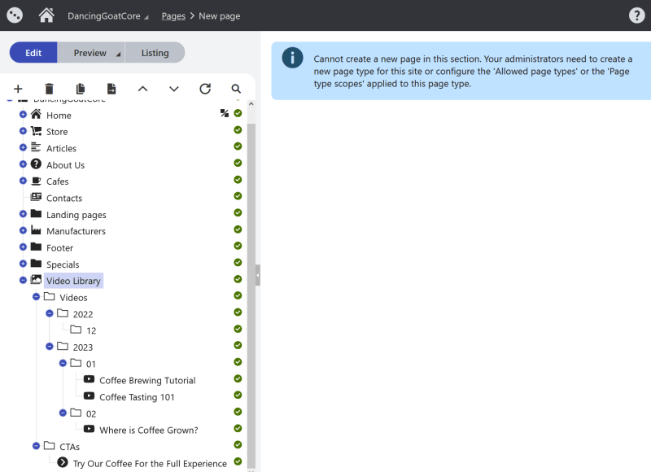Click the Video Library image icon
The image size is (651, 472).
36,280
